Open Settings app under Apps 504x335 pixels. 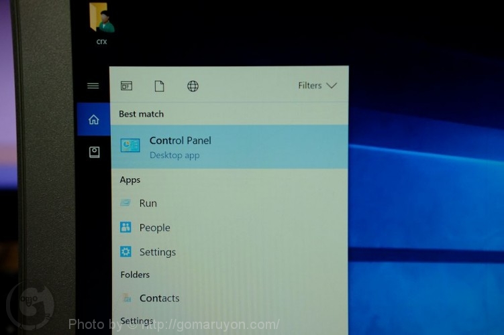click(230, 252)
